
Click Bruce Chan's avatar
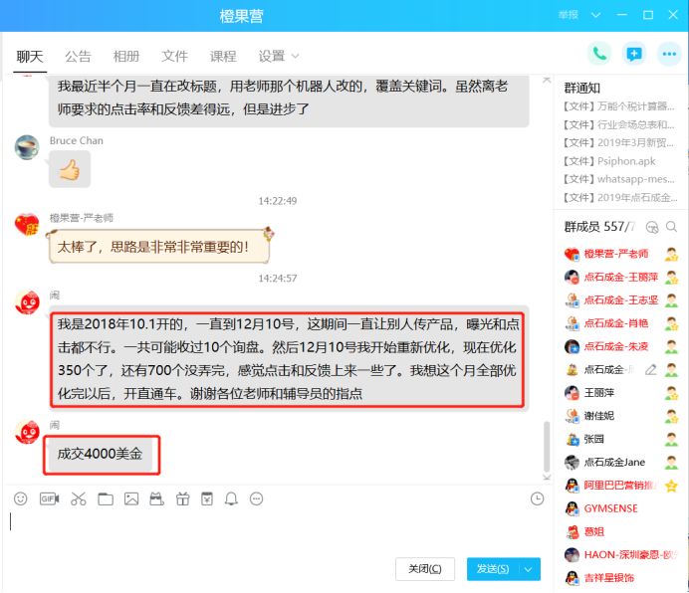(x=27, y=147)
